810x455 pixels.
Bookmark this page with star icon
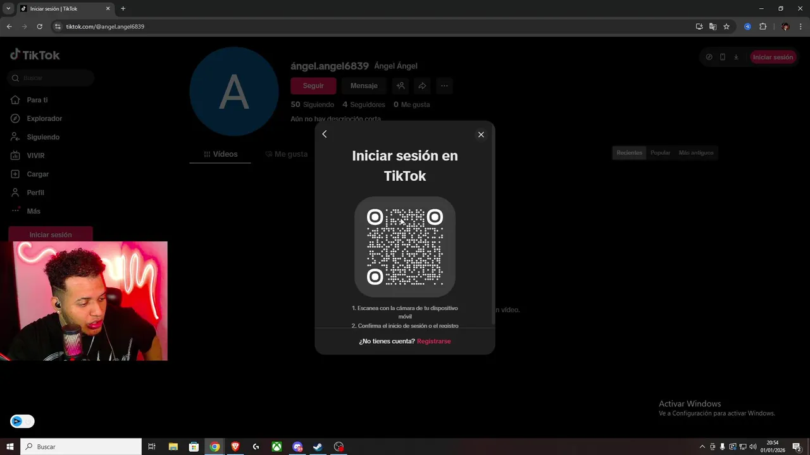click(x=726, y=27)
